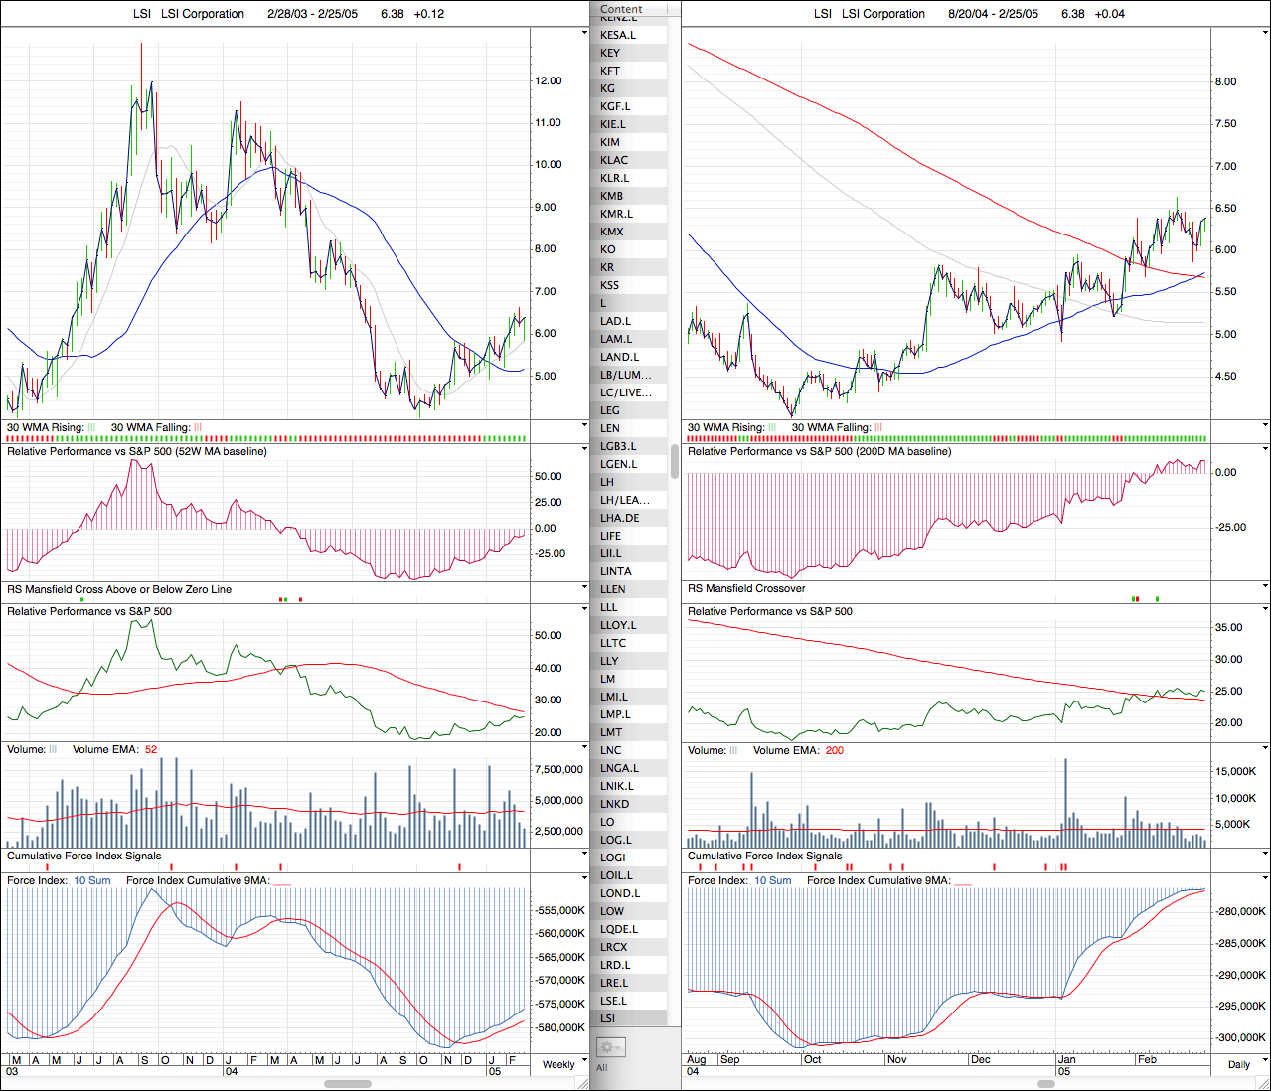Click Force Index Cumulative 9MA red line legend in daily chart

962,881
